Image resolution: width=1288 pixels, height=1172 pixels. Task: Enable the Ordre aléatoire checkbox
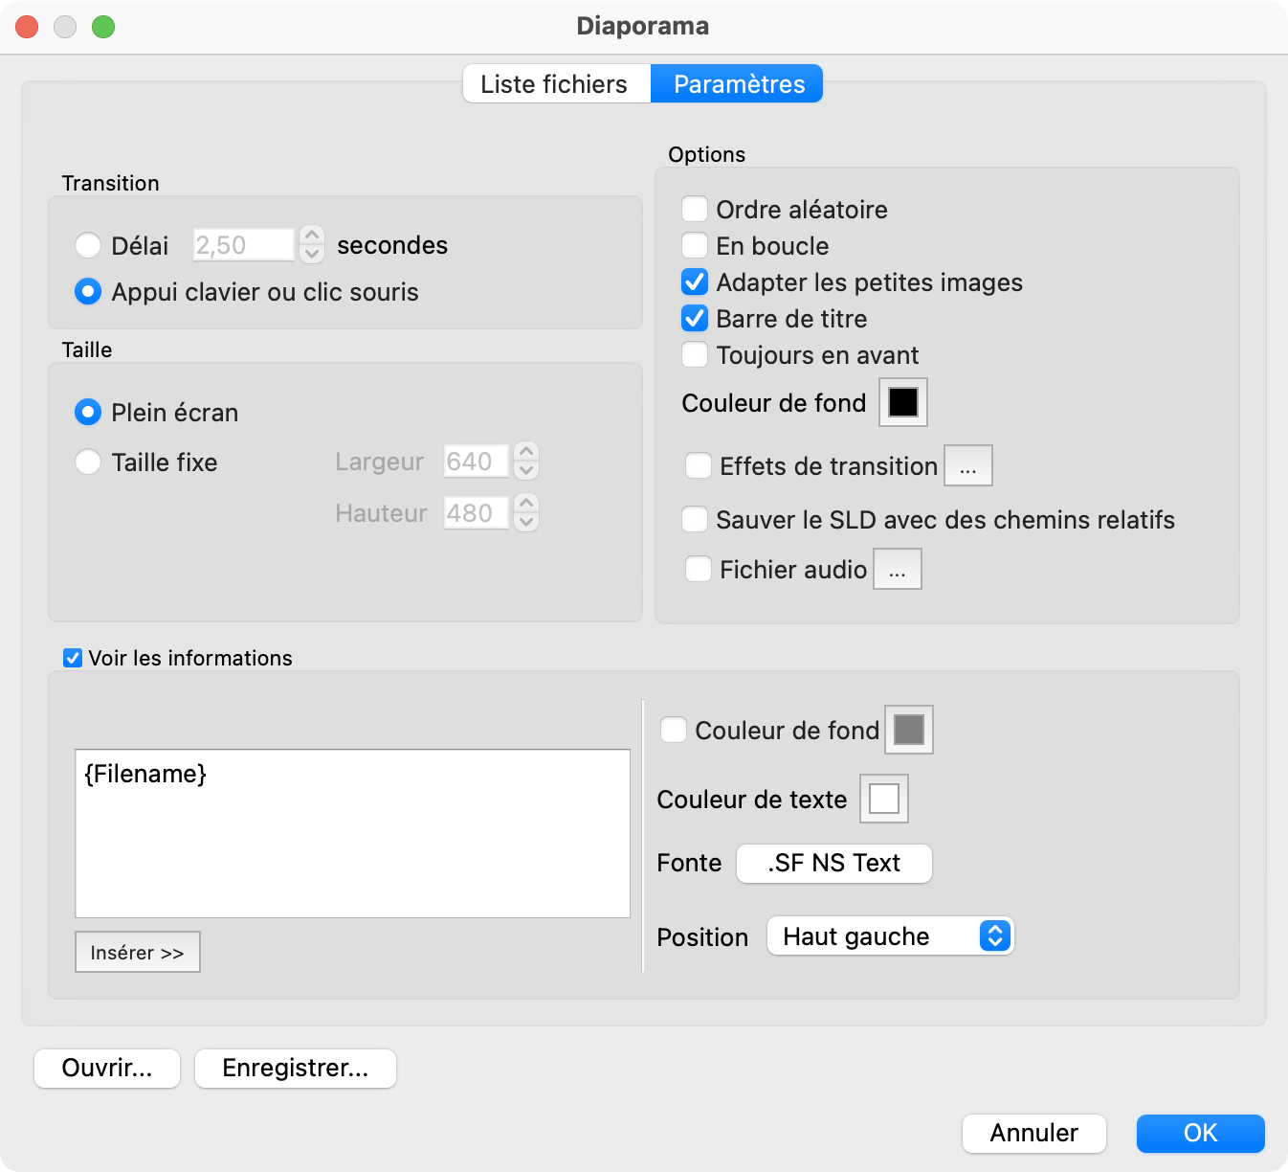(x=695, y=210)
